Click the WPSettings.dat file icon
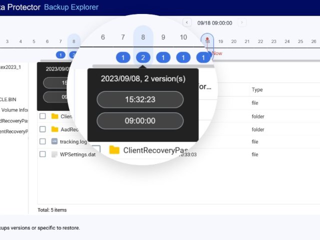 (x=54, y=154)
